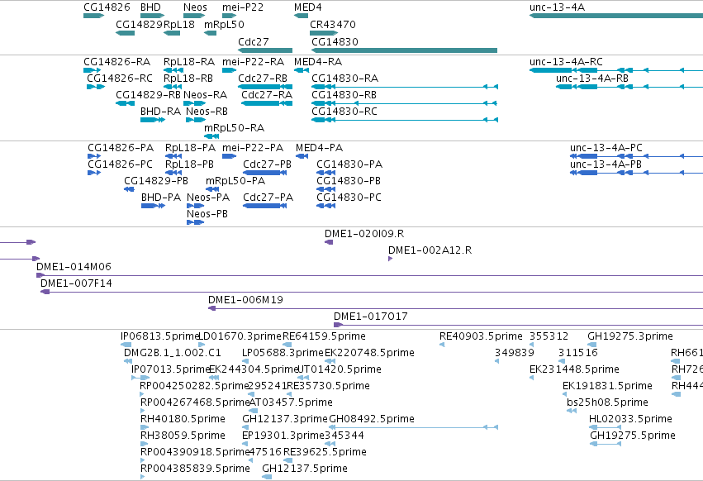Select the 349839 feature label
Screen dimensions: 703x481
[515, 353]
